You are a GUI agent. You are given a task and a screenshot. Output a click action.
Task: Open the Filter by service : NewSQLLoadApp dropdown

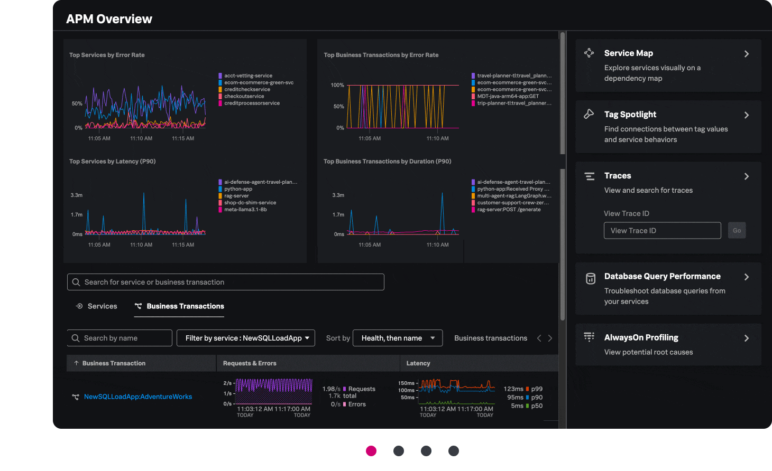click(245, 338)
